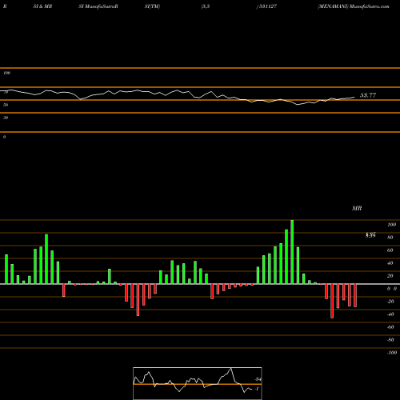Image resolution: width=400 pixels, height=400 pixels.
Task: Click the MR axis label 60
Action: click(390, 250)
